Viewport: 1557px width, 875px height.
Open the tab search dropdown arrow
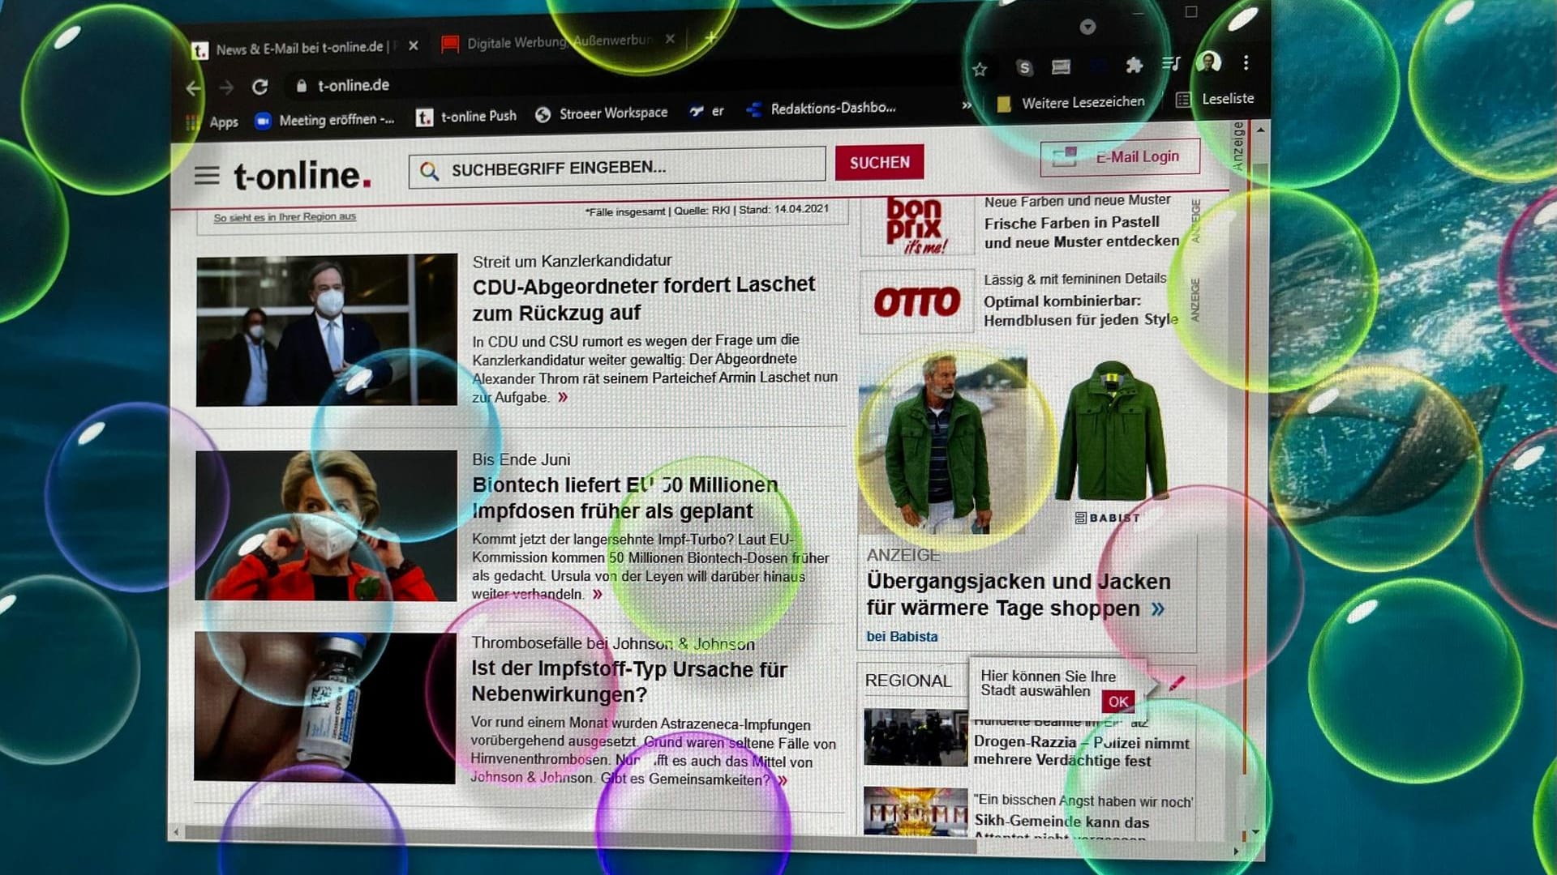pos(1087,27)
